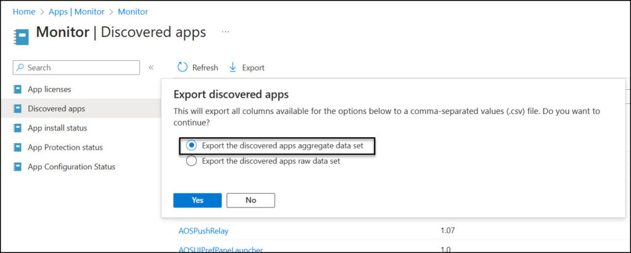Click the App install status sidebar icon
The height and width of the screenshot is (253, 631).
tap(17, 128)
